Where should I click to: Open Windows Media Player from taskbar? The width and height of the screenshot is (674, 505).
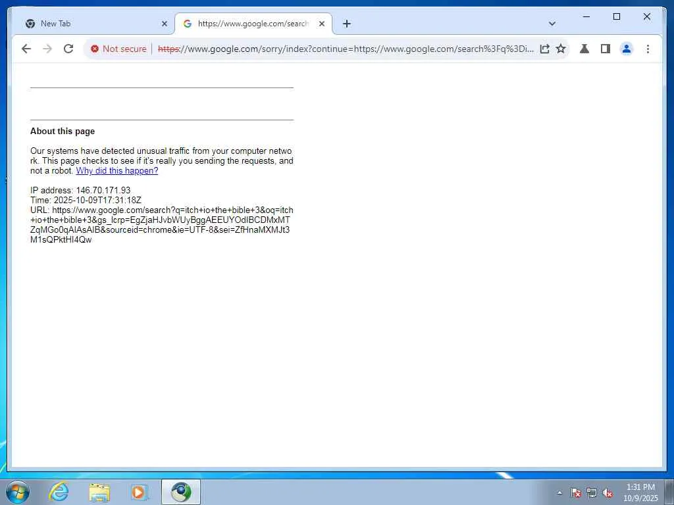(x=140, y=492)
